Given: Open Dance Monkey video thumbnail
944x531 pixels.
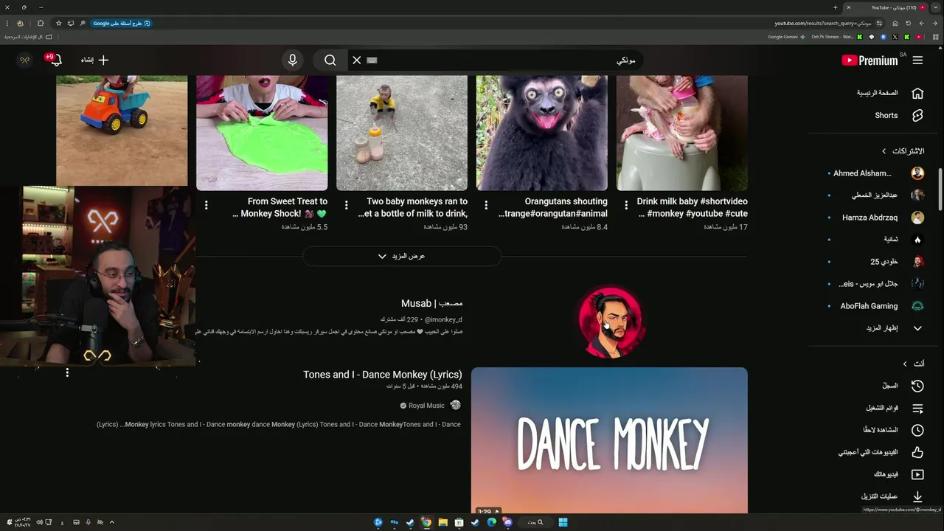Looking at the screenshot, I should [609, 440].
